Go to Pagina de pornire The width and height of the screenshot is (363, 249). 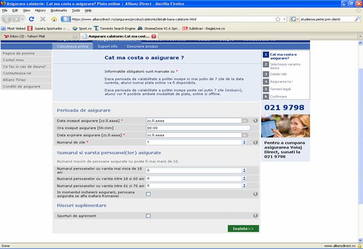click(26, 54)
